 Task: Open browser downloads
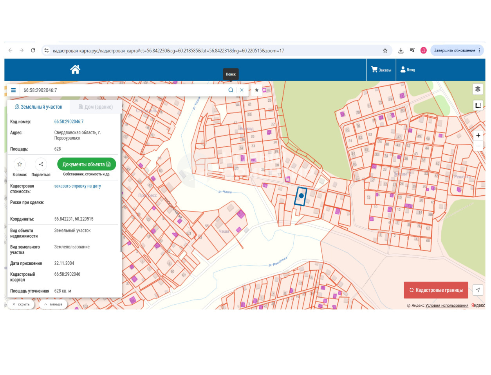pos(401,50)
